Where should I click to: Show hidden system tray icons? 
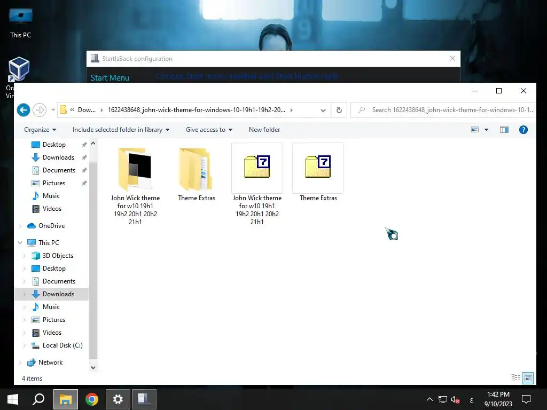[x=430, y=399]
